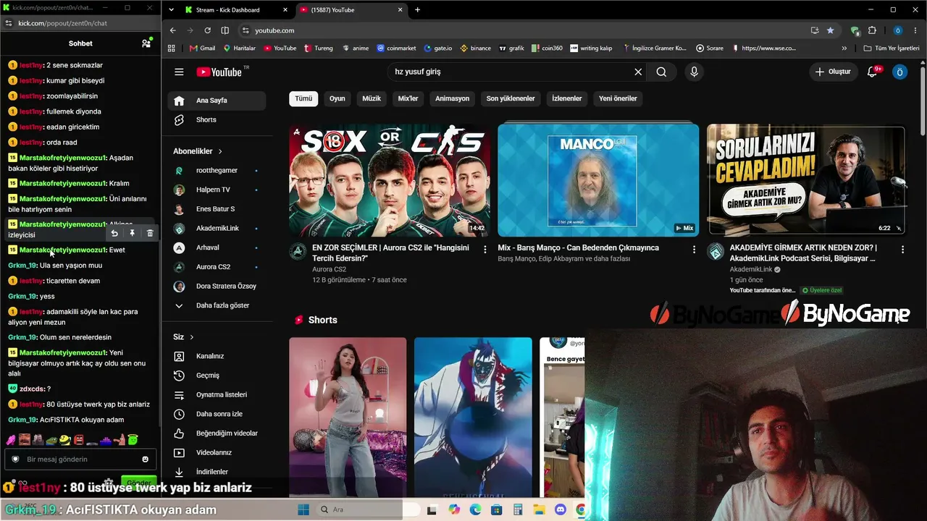Select the Mix'ler filter chip

[408, 98]
